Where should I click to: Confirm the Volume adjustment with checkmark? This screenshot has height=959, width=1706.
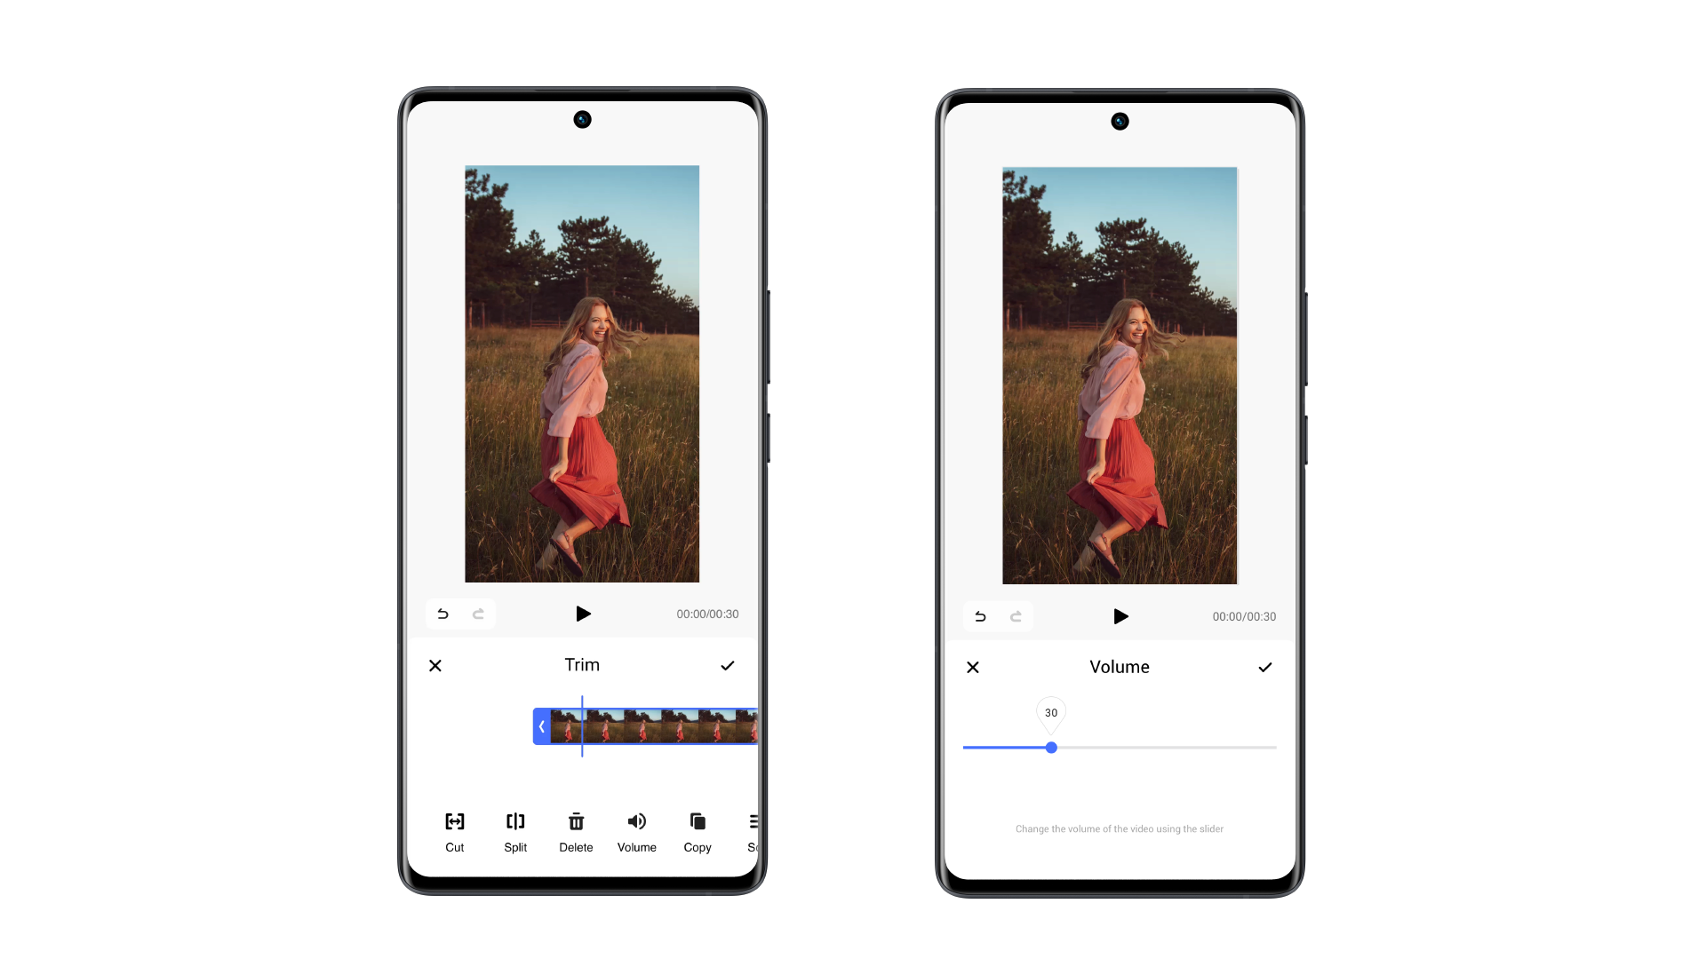tap(1264, 668)
